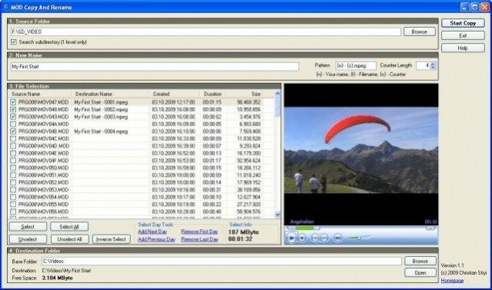
Task: Click the file list scroll-down arrow
Action: click(x=277, y=215)
